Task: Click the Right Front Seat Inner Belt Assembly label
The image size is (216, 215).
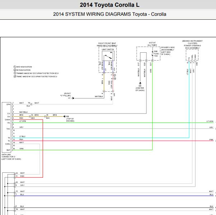Action: click(107, 44)
